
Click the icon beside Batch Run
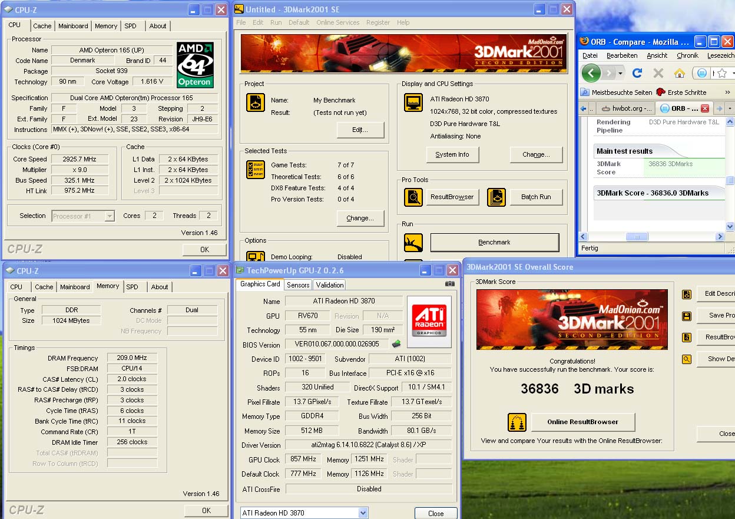[496, 197]
